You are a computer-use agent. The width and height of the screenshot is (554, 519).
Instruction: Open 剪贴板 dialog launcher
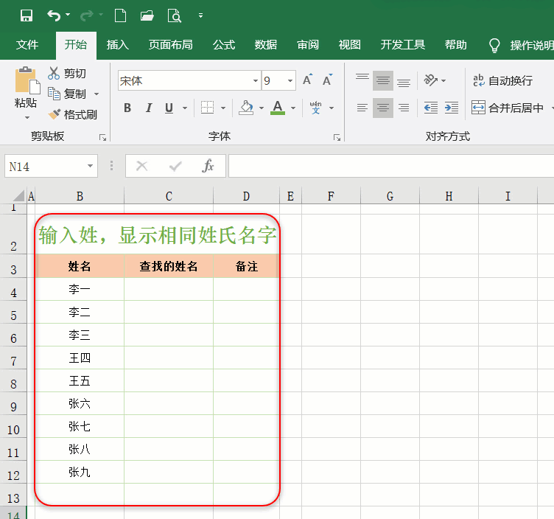103,138
